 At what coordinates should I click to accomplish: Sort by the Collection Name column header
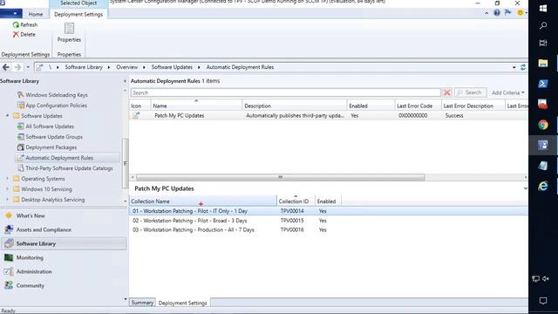coord(203,201)
